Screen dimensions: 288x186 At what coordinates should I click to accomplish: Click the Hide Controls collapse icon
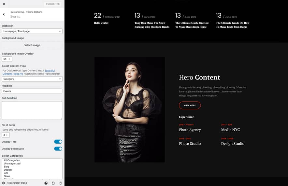(x=4, y=183)
